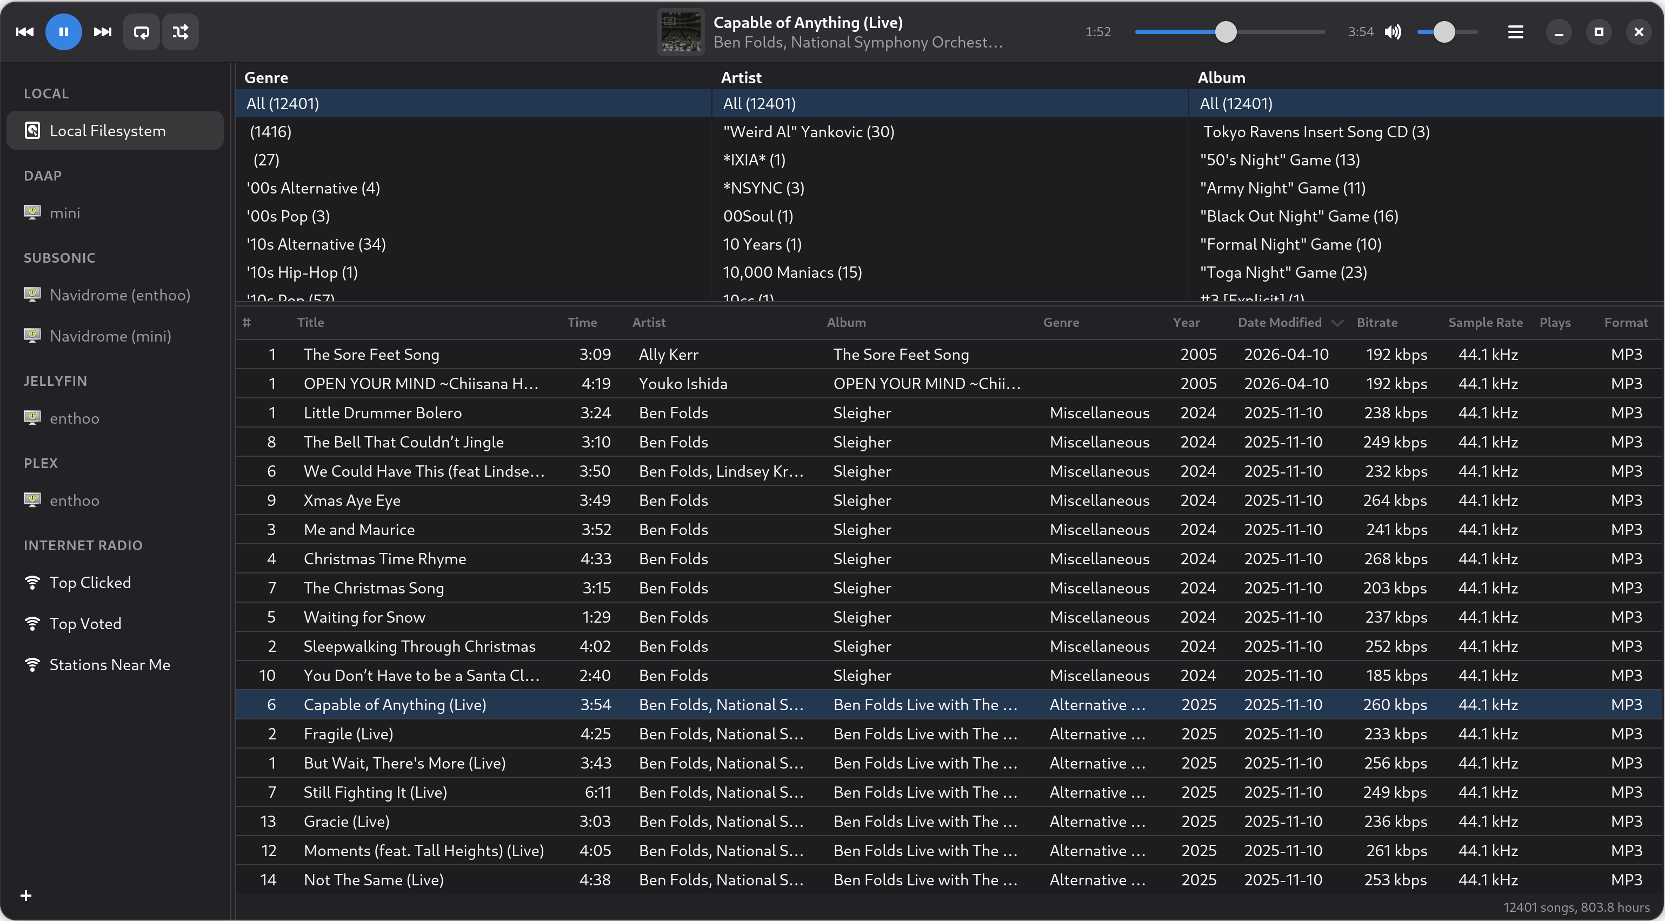This screenshot has height=921, width=1665.
Task: Filter by "Weird Al" Yankovic (30) artist
Action: (x=950, y=132)
